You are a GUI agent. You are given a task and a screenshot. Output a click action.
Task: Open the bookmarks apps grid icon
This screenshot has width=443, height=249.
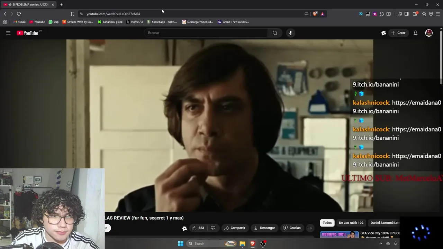[4, 22]
